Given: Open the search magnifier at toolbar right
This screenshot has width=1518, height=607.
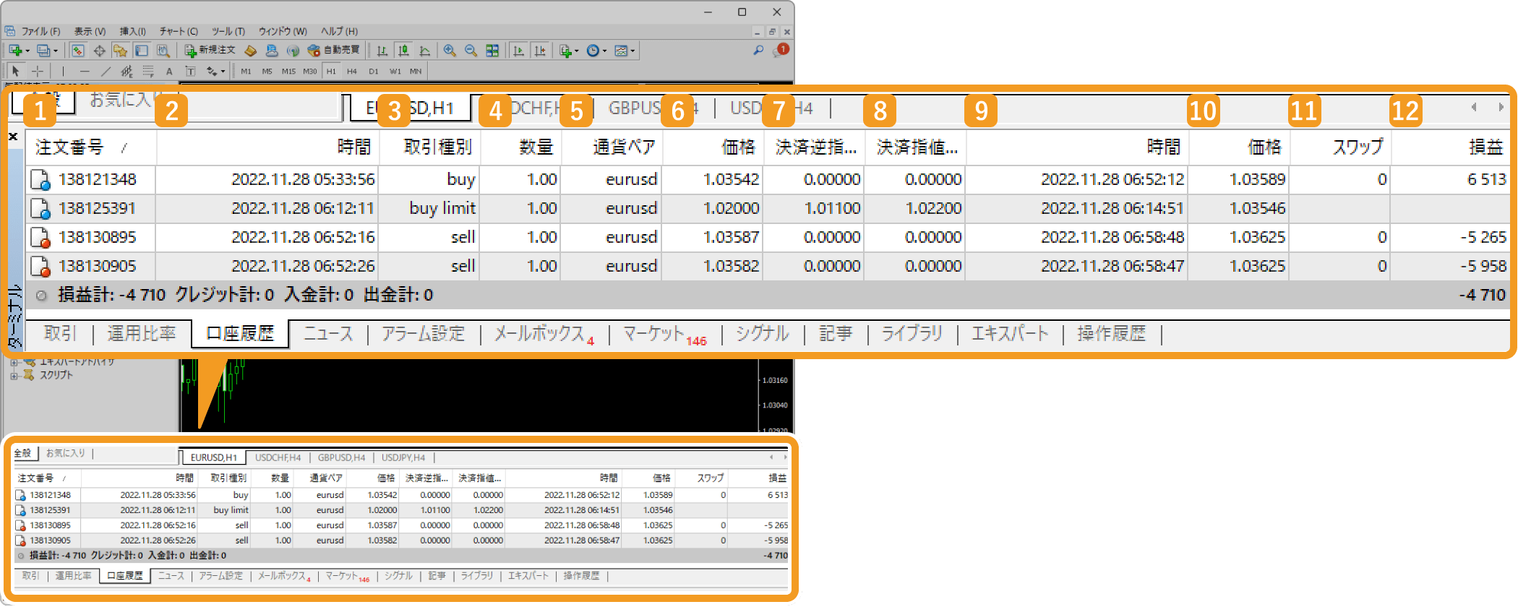Looking at the screenshot, I should click(x=758, y=50).
